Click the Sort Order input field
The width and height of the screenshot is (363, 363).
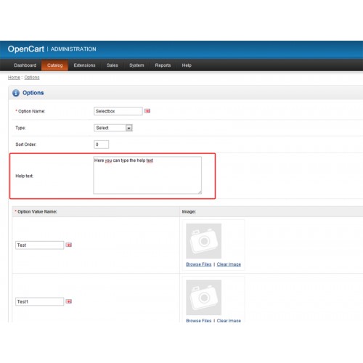pos(101,144)
